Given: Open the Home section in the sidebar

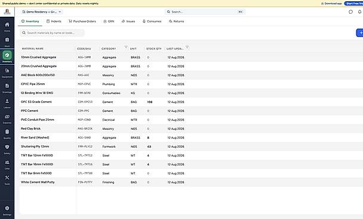Looking at the screenshot, I should point(7,27).
